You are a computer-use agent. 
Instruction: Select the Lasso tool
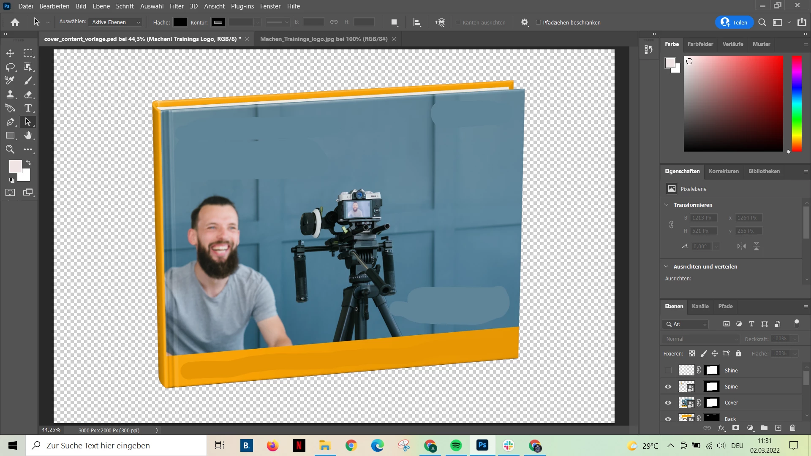[x=10, y=67]
